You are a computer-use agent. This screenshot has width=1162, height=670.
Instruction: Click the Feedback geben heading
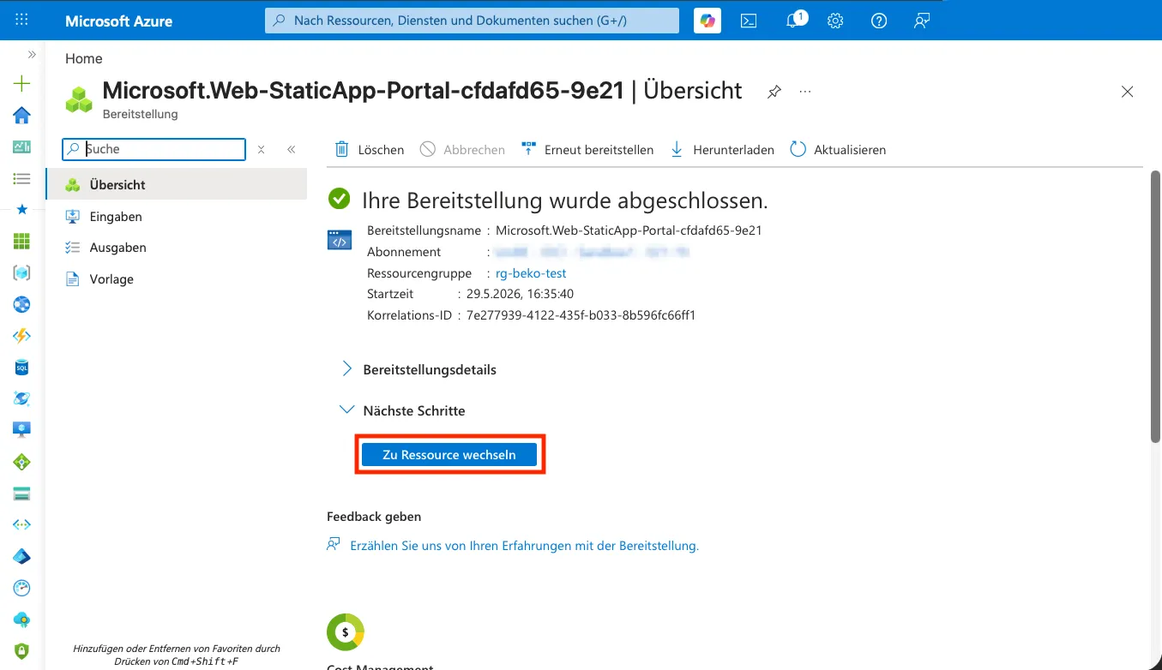coord(374,517)
